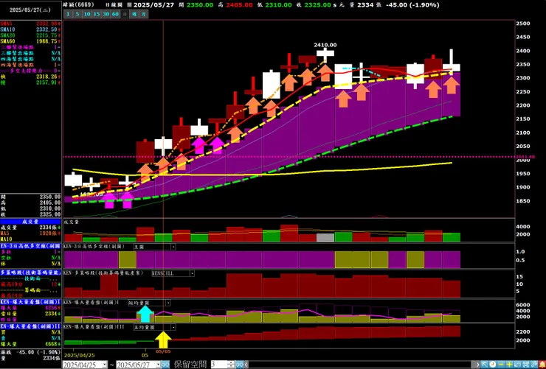The height and width of the screenshot is (369, 546).
Task: Click the scroll-left arrow of the horizontal scrollbar
Action: coord(246,365)
